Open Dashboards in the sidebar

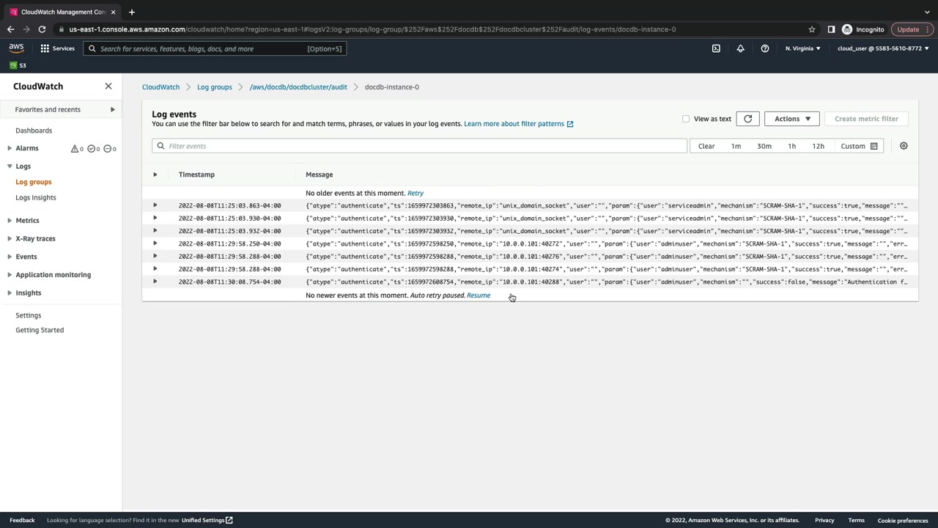click(x=34, y=131)
